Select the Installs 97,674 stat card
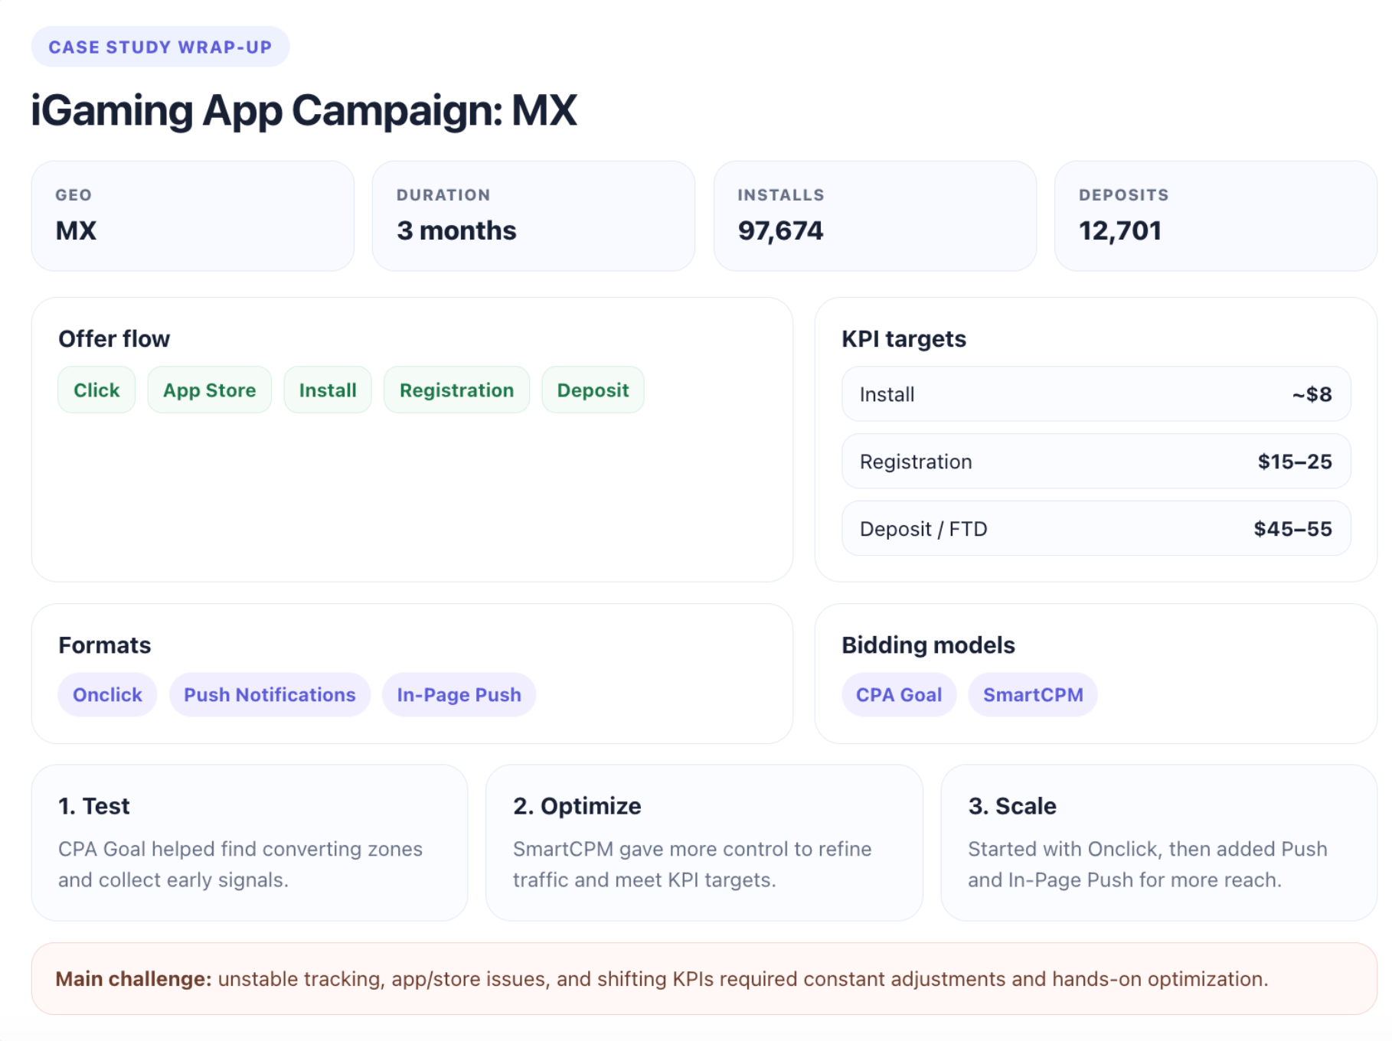Image resolution: width=1392 pixels, height=1041 pixels. pos(875,216)
